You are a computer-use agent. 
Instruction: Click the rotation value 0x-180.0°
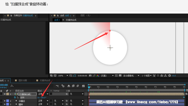[x=42, y=98]
